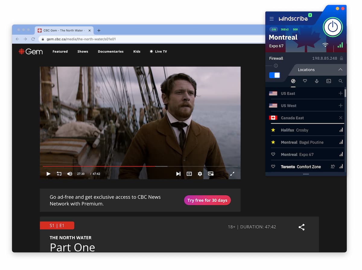Viewport: 362px width, 270px height.
Task: Toggle closed captions on the video
Action: (189, 174)
